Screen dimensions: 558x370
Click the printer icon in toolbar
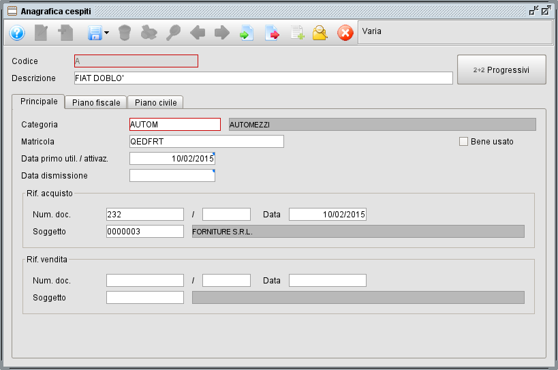coord(149,33)
